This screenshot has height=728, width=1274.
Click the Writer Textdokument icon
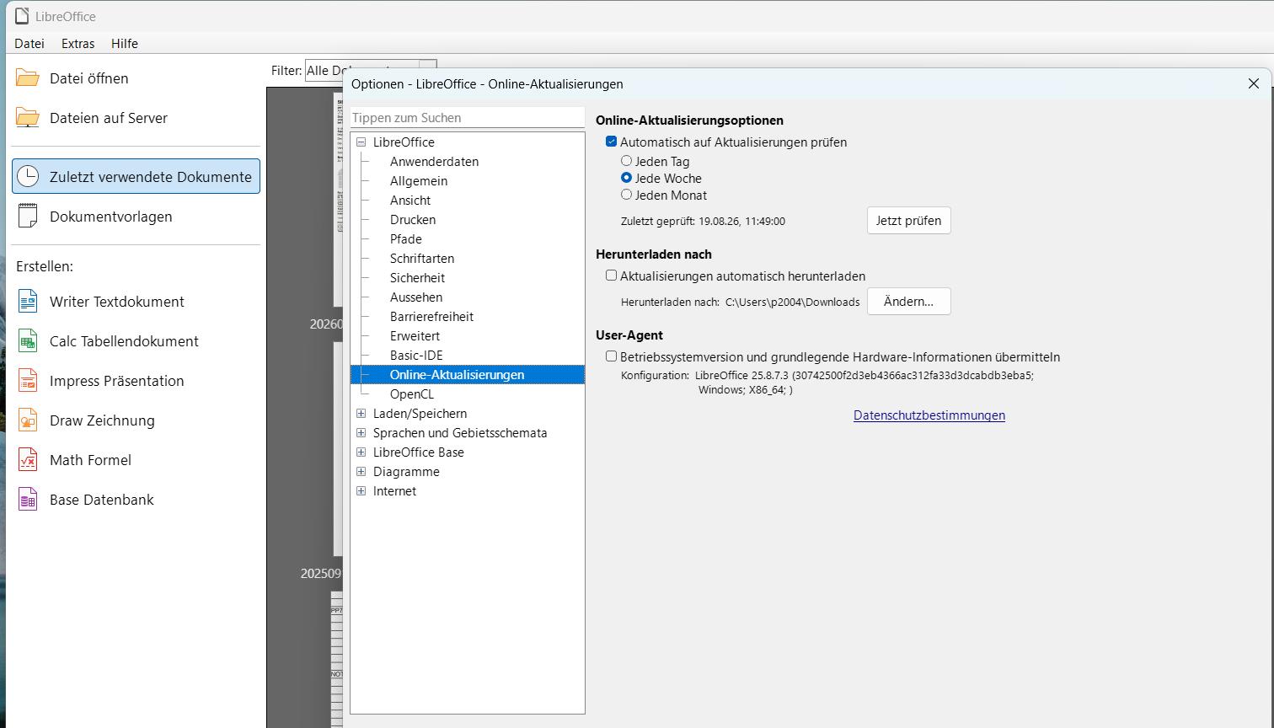click(28, 301)
